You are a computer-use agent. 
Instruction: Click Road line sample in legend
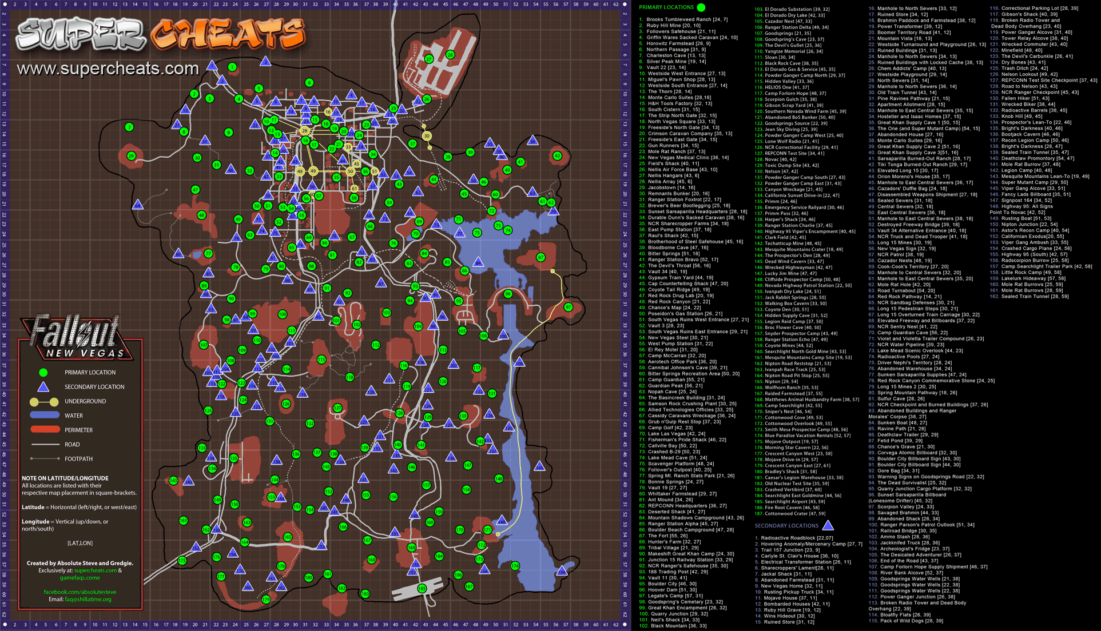[45, 444]
